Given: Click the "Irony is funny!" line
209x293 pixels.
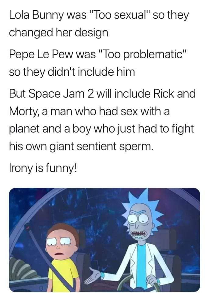Looking at the screenshot, I should 43,164.
